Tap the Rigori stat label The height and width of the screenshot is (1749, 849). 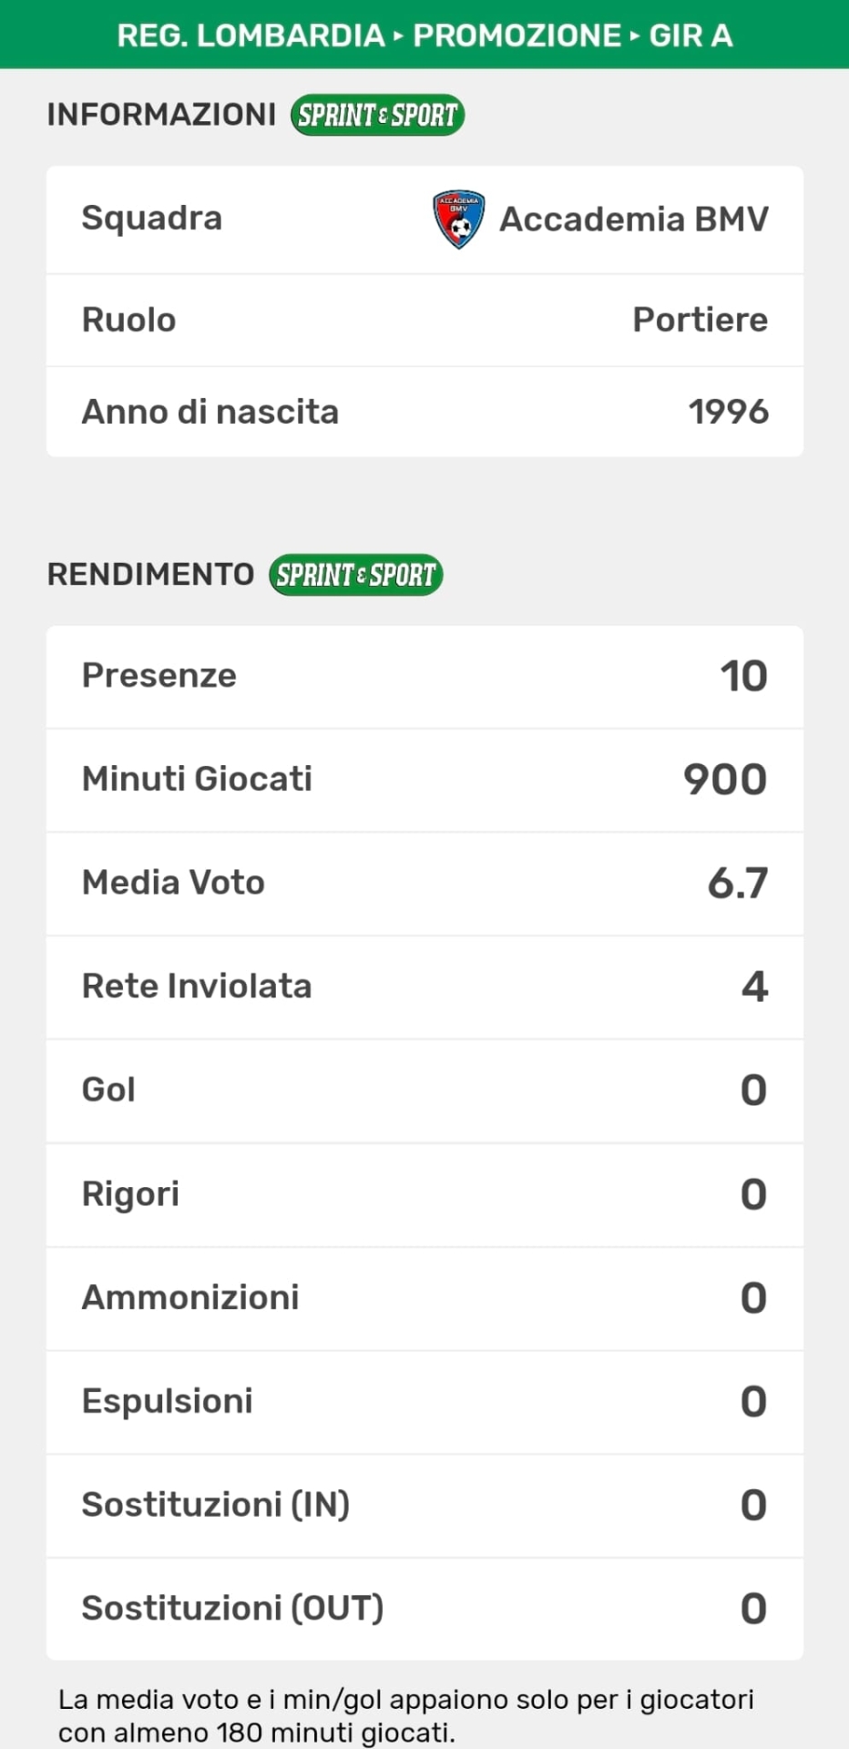(x=131, y=1194)
